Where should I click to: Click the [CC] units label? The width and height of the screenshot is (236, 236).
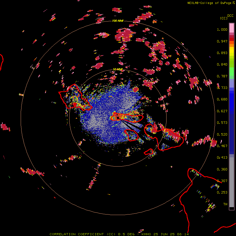coord(224,18)
